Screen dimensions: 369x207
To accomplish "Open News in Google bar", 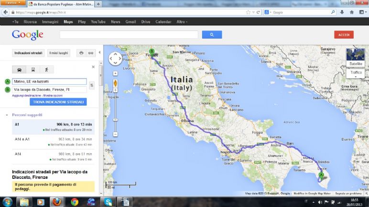I will click(x=116, y=21).
